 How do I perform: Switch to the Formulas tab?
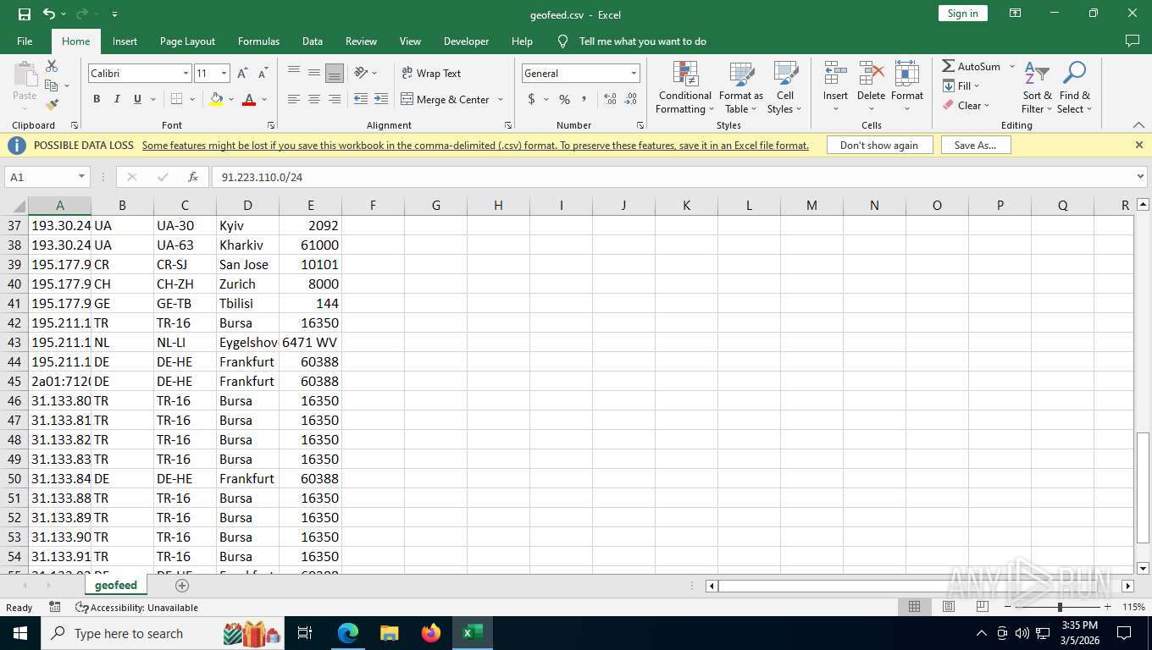pyautogui.click(x=258, y=41)
